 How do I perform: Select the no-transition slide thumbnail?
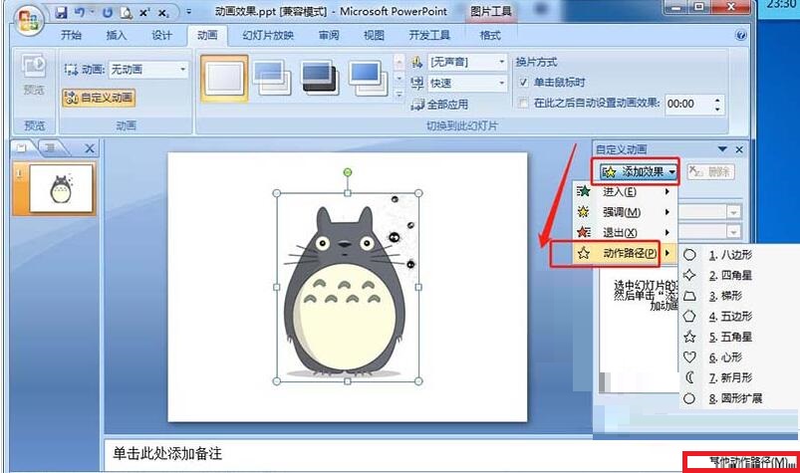click(x=224, y=79)
